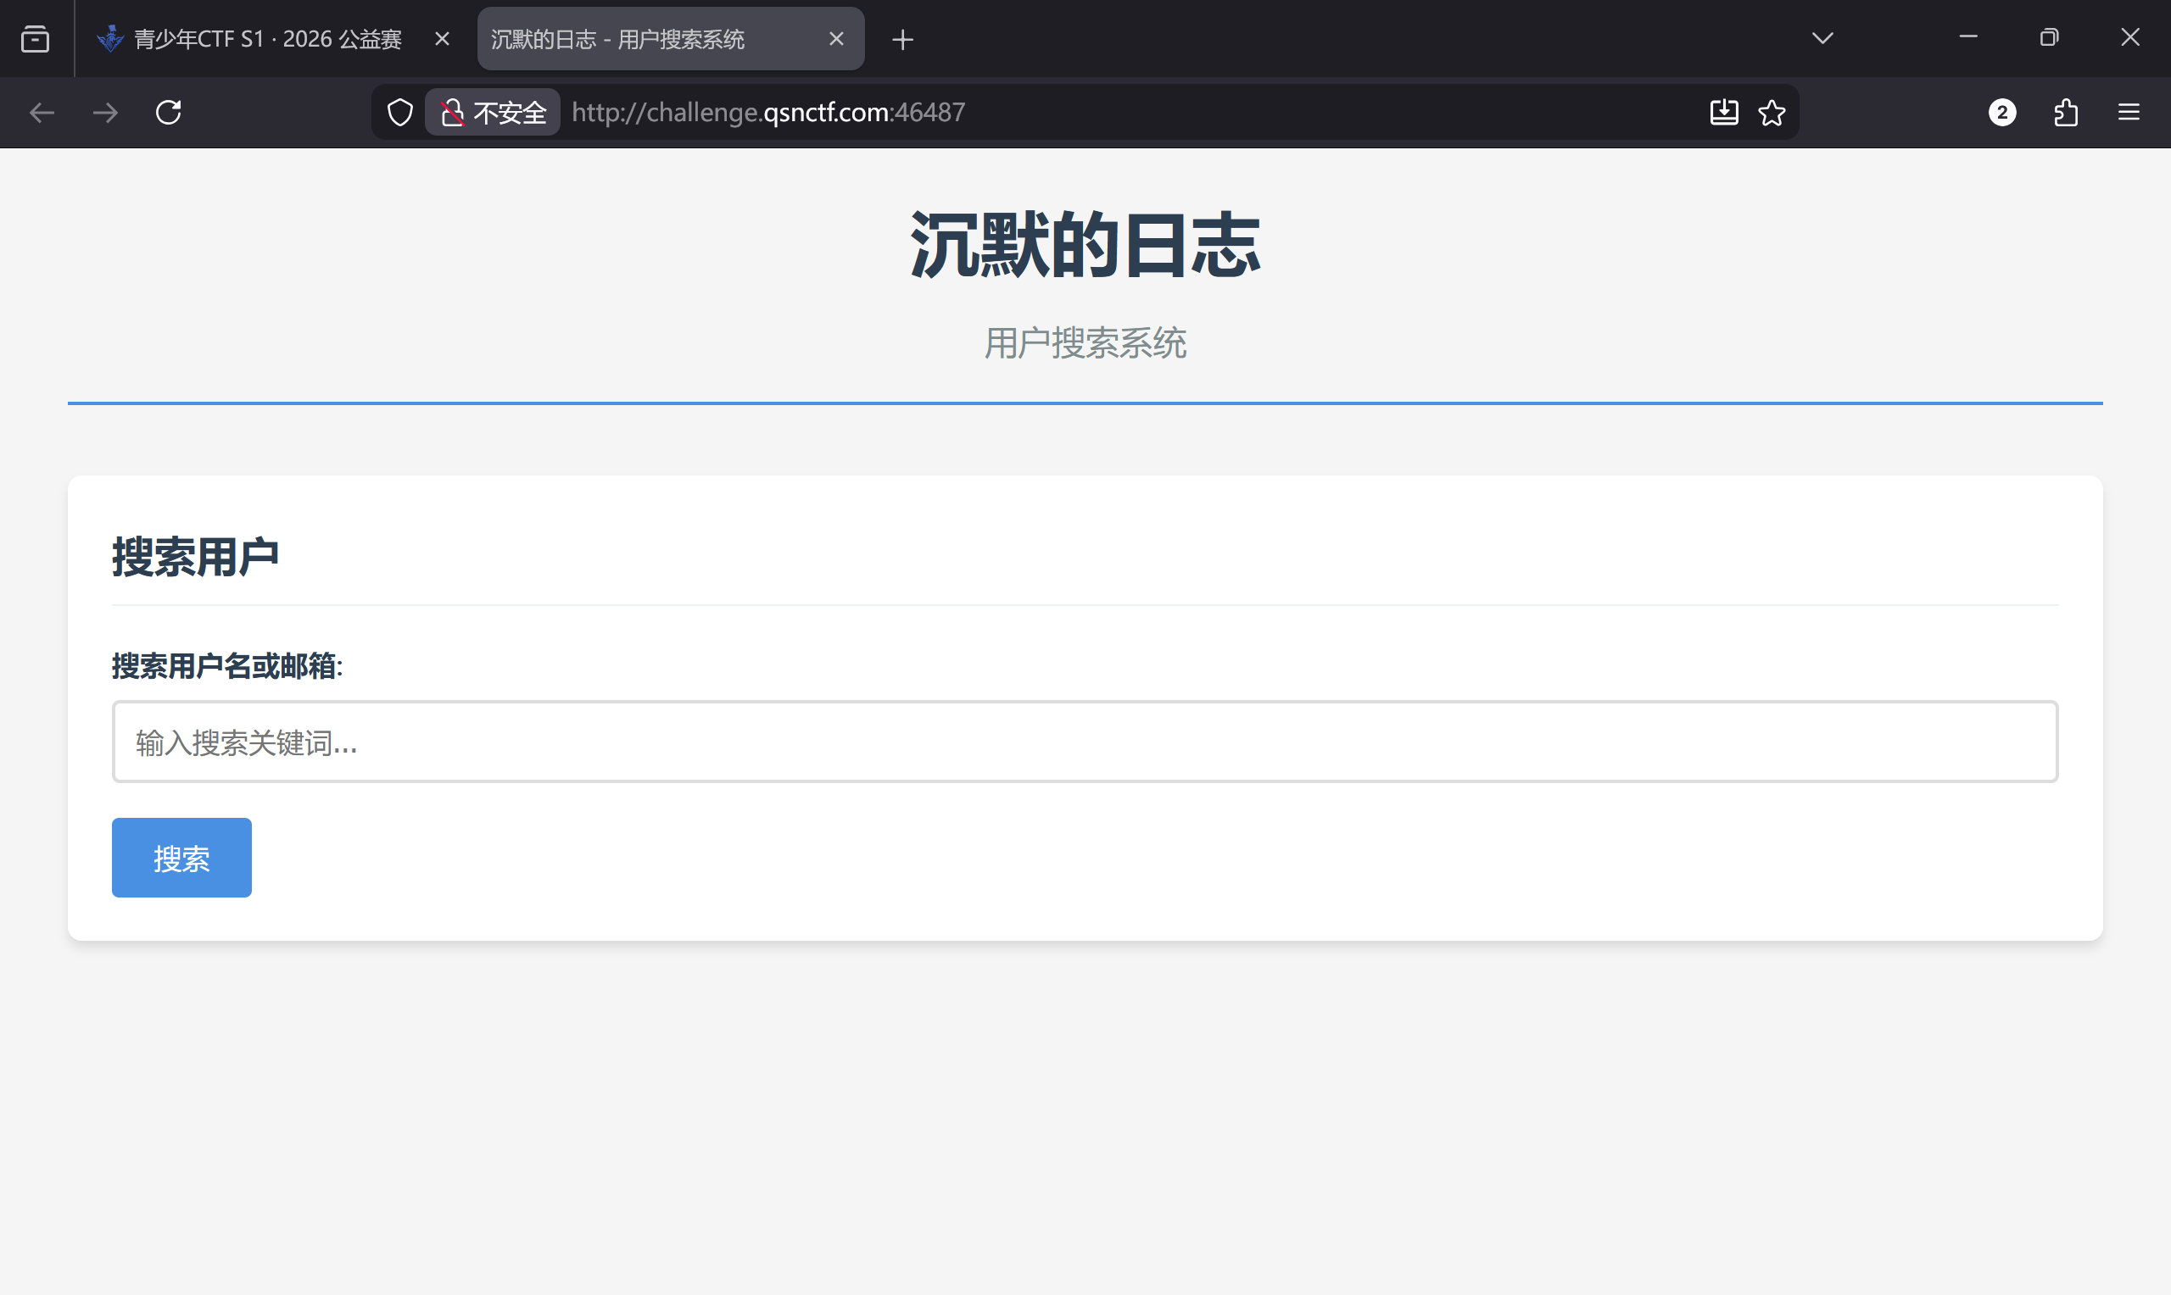Viewport: 2171px width, 1295px height.
Task: Close the 青少年CTF S1 tab
Action: pos(442,39)
